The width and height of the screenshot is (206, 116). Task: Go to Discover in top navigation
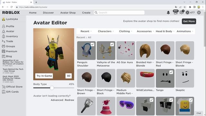point(48,13)
